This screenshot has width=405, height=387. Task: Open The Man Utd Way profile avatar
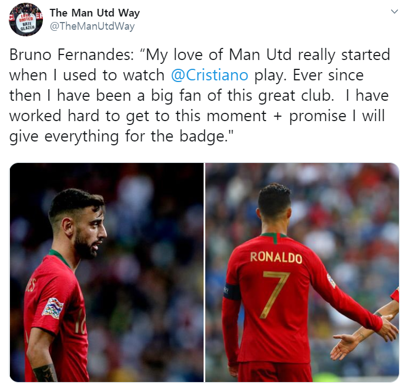(25, 20)
